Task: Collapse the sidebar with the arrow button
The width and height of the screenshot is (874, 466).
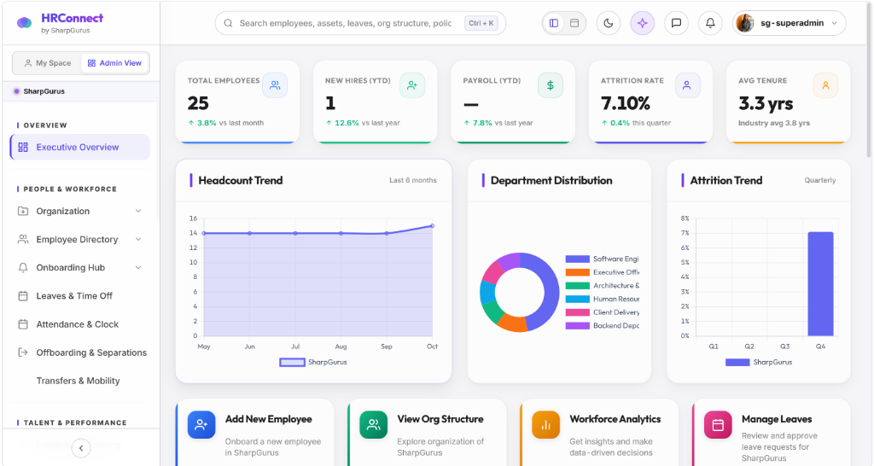Action: click(81, 448)
